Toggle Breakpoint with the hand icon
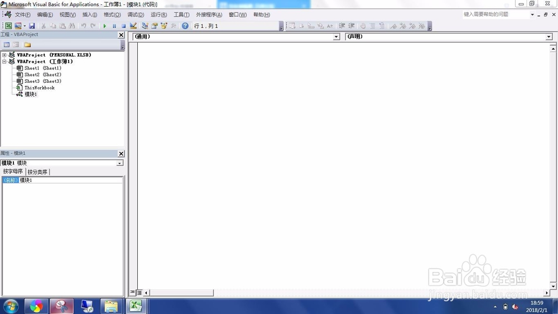 pos(363,26)
